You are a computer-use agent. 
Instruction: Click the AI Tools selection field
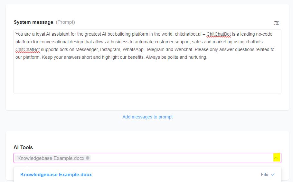(x=147, y=158)
